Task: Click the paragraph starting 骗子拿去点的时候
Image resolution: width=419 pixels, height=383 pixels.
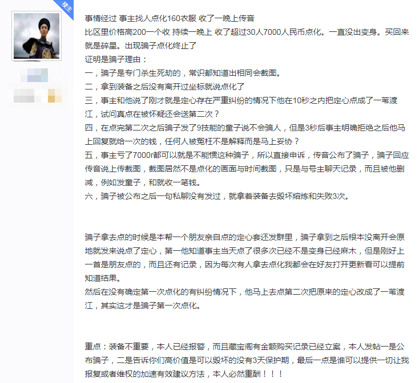Action: pyautogui.click(x=244, y=258)
